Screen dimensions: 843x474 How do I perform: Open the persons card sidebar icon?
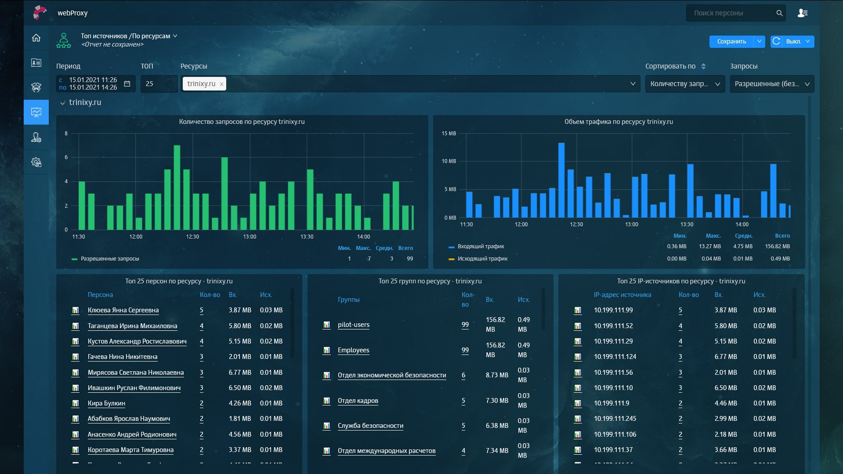(x=36, y=63)
